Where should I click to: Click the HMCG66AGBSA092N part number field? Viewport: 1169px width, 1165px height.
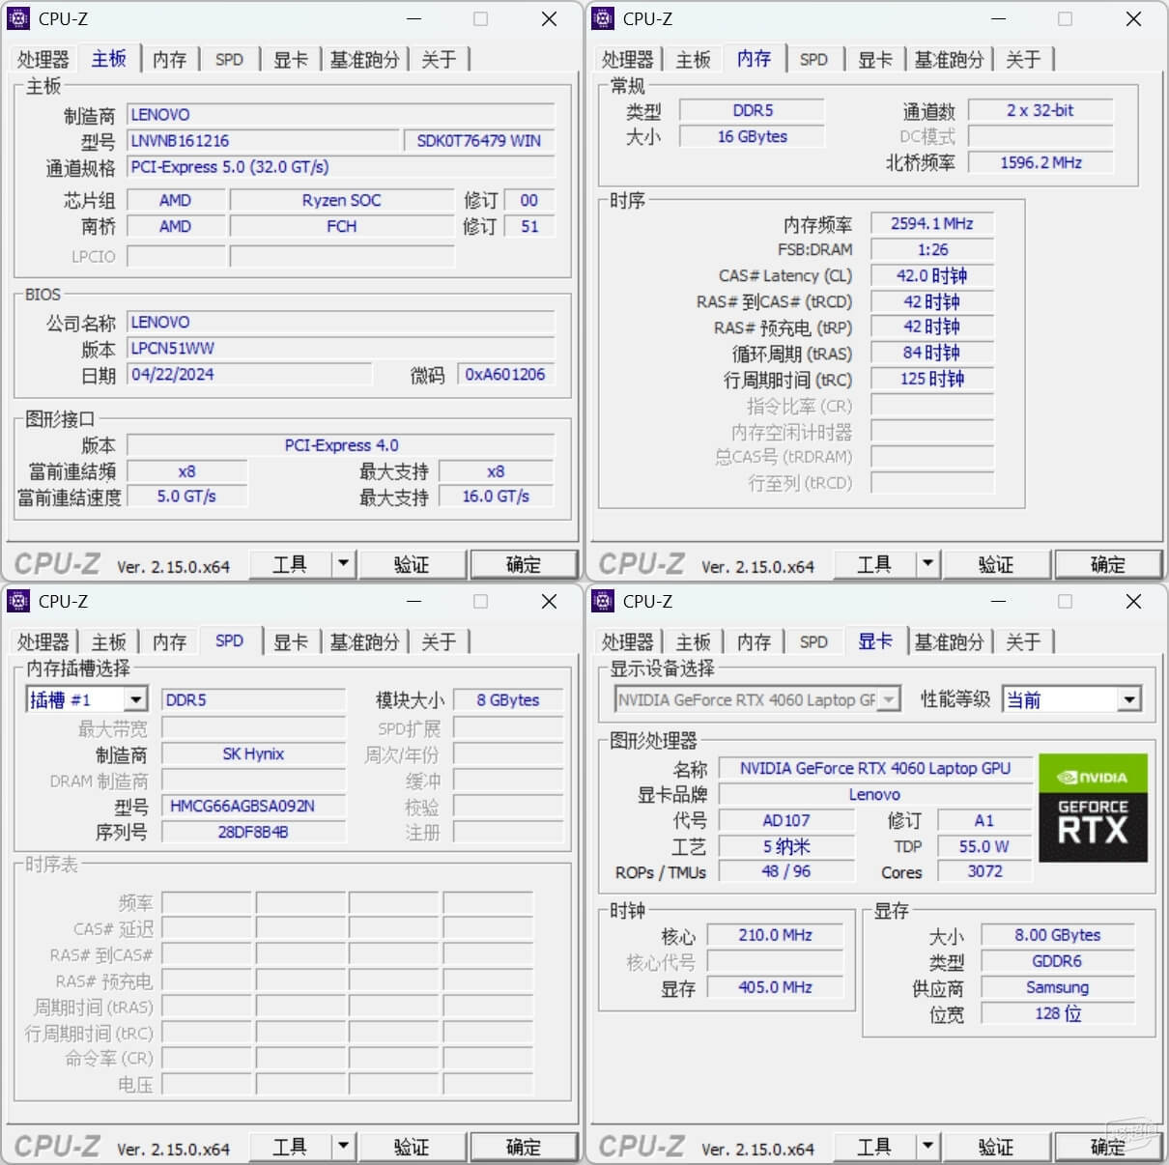point(253,806)
